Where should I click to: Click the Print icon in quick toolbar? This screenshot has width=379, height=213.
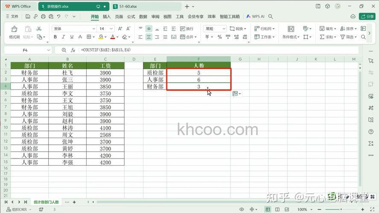coord(43,17)
